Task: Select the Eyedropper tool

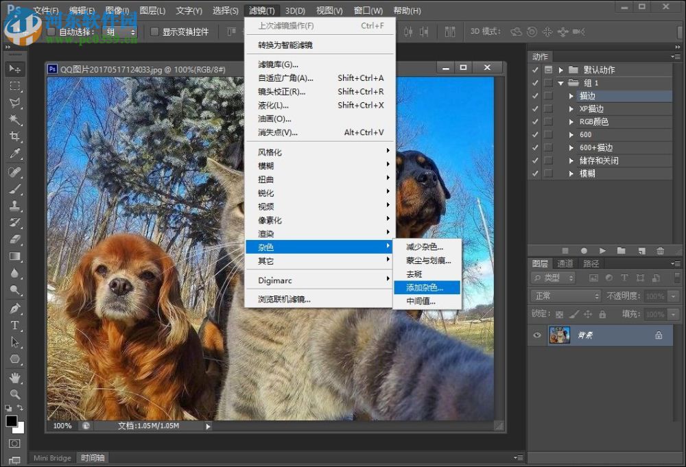Action: (x=14, y=154)
